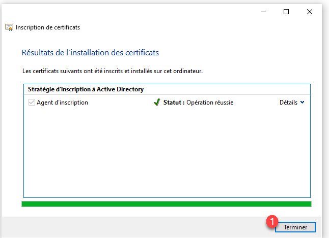The image size is (329, 238).
Task: Click the sentence starting with Les certificats suivants
Action: (x=113, y=71)
